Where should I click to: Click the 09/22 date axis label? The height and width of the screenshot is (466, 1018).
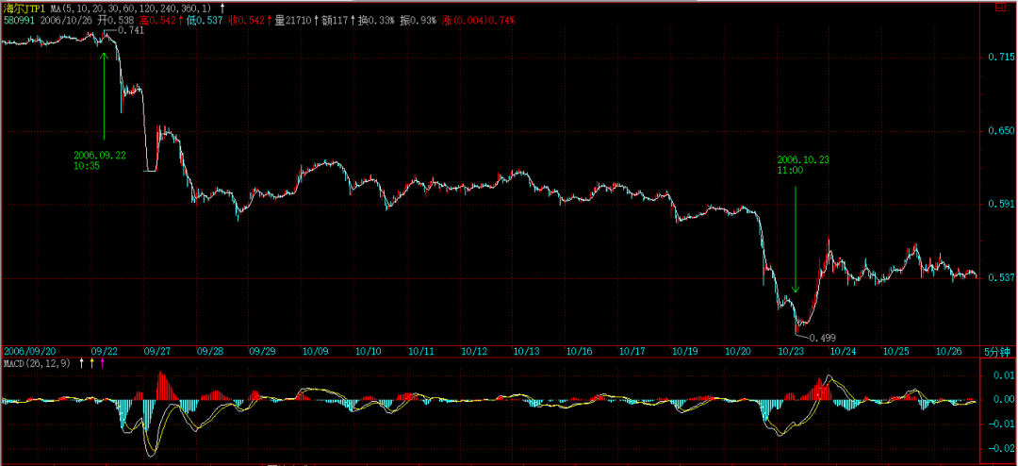coord(104,351)
